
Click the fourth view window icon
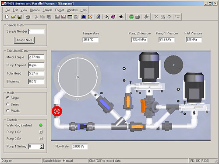pyautogui.click(x=76, y=17)
